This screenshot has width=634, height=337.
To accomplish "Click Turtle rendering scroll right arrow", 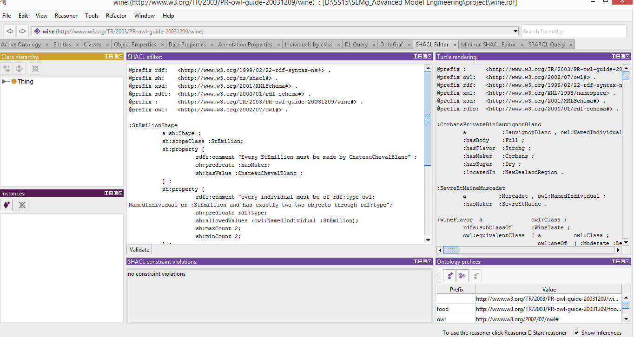I will click(x=618, y=250).
